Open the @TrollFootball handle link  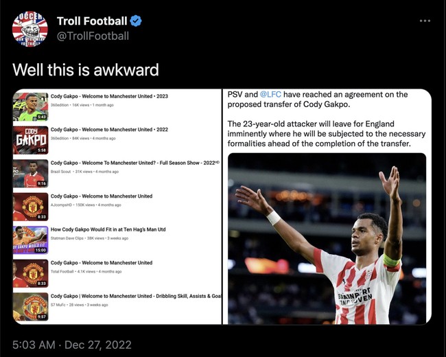click(x=93, y=36)
